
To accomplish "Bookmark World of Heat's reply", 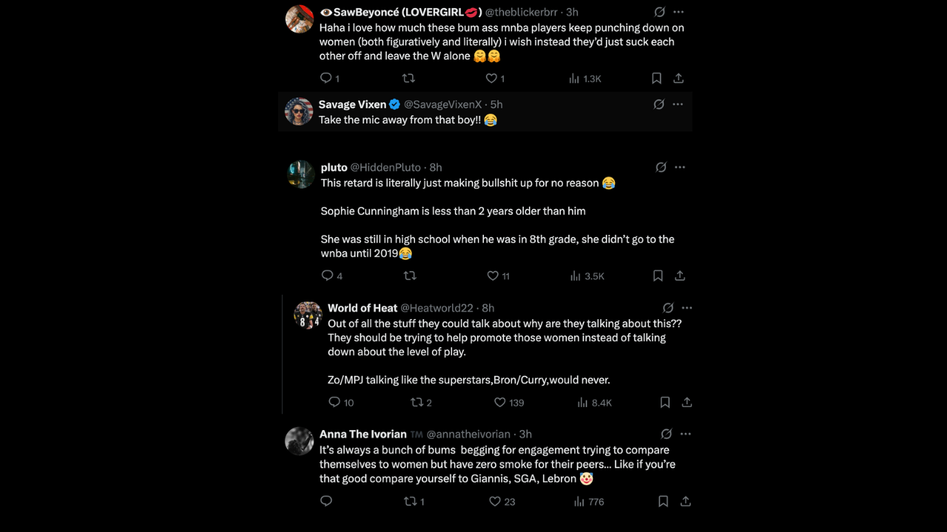I will 664,402.
